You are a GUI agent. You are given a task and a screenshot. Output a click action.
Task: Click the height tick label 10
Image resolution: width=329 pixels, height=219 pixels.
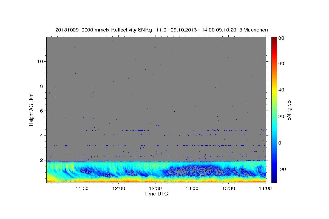tap(41, 61)
